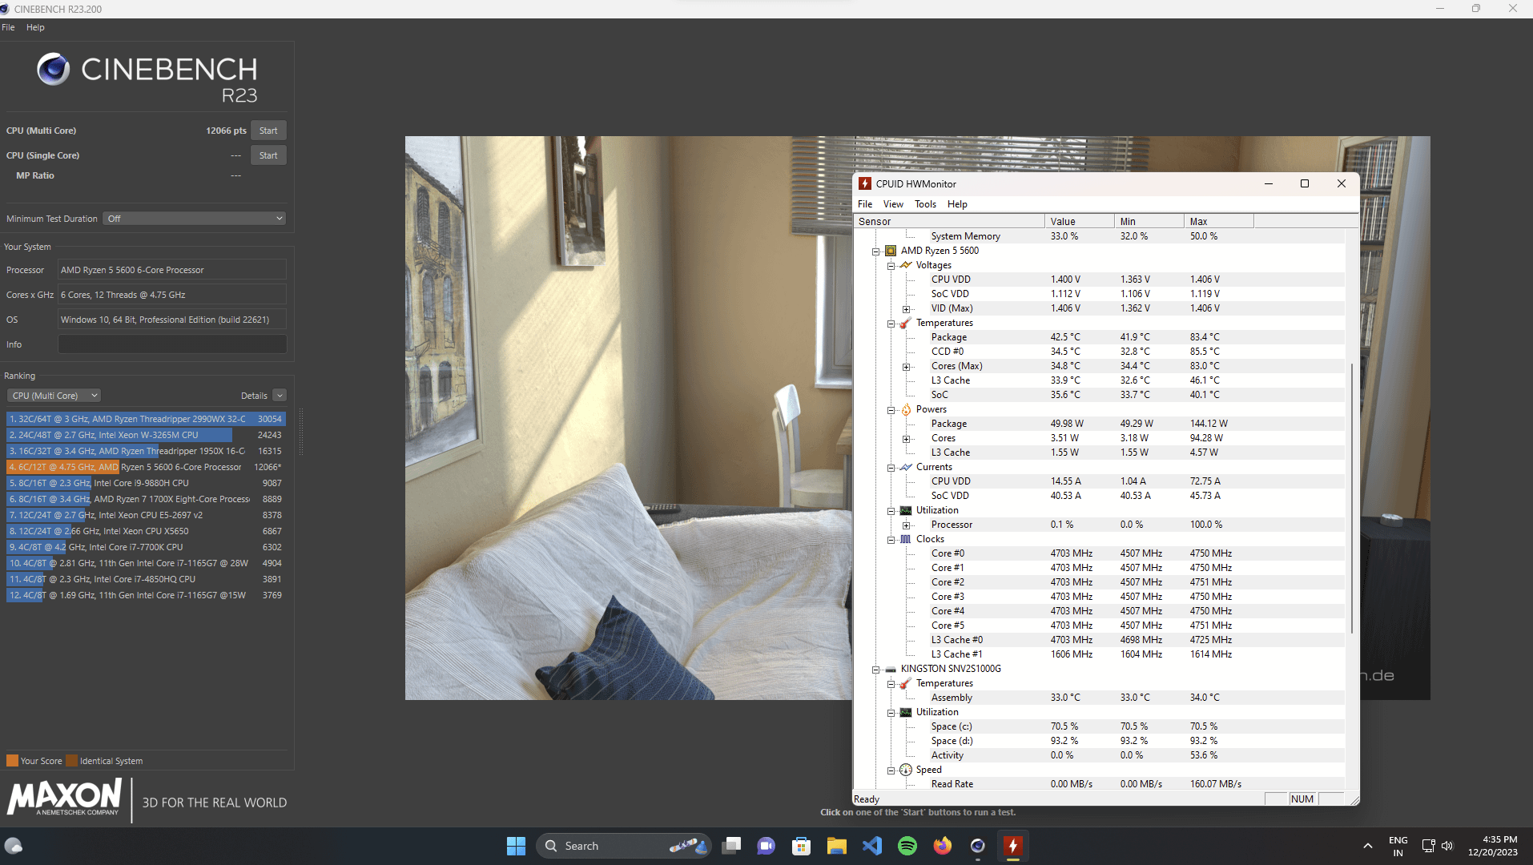Open the Windows Start menu
This screenshot has height=865, width=1533.
(516, 846)
